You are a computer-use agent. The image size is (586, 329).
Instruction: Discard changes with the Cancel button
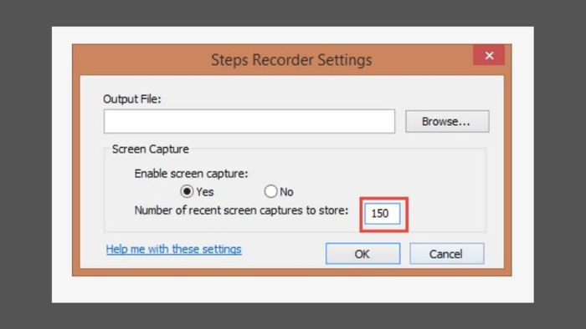[x=446, y=254]
